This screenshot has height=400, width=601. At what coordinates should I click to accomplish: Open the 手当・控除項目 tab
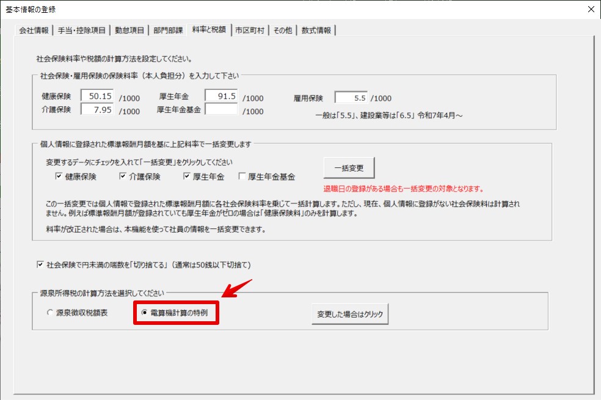pyautogui.click(x=82, y=31)
